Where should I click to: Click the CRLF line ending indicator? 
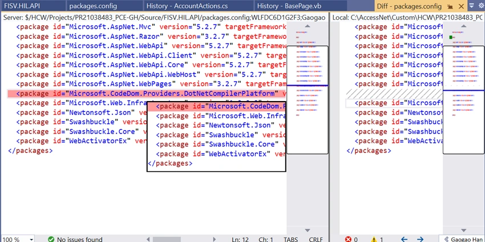(316, 239)
